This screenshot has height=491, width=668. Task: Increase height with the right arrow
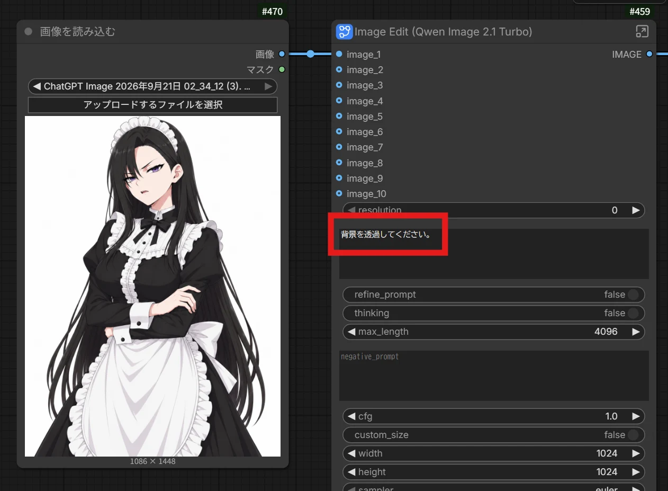[x=636, y=472]
